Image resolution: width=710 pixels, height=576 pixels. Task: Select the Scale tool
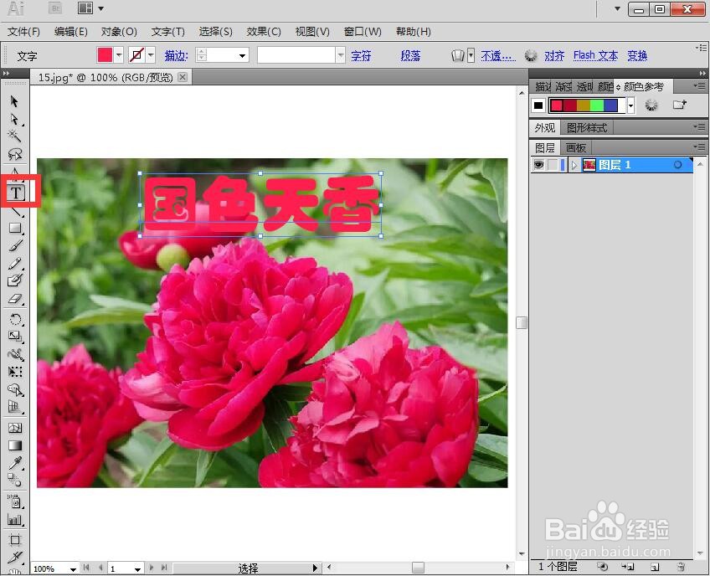[x=15, y=337]
